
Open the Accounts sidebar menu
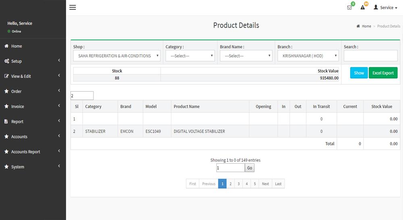33,137
